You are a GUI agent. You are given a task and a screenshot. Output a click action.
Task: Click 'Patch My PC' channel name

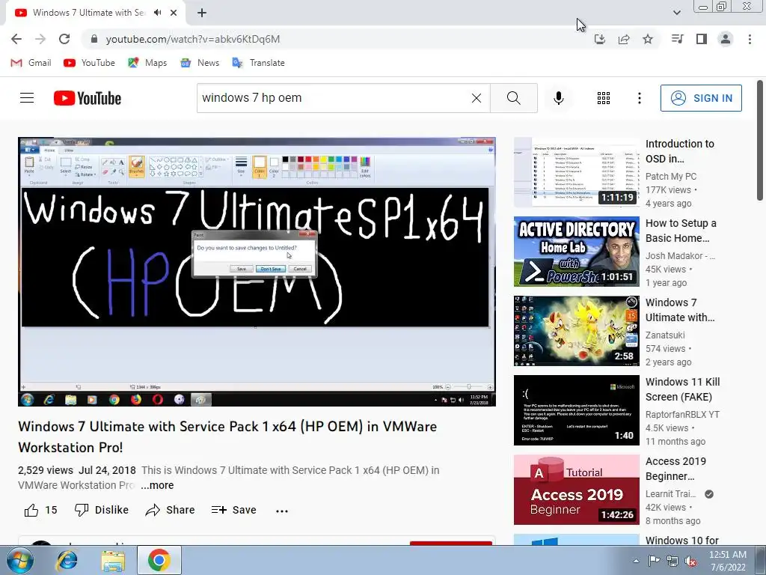671,176
